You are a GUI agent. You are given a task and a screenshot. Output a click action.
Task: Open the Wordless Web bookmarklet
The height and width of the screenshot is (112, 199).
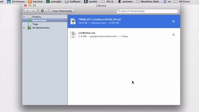150,2
